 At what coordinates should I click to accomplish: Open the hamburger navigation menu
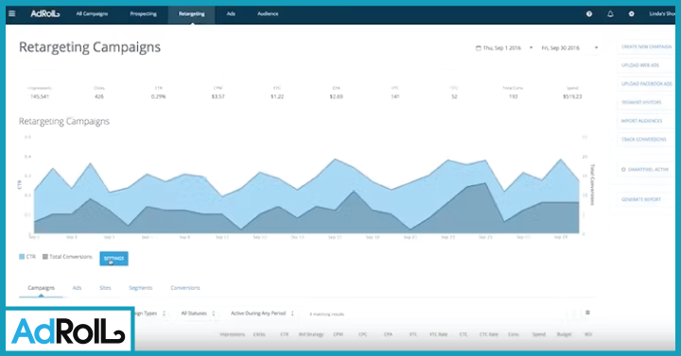[12, 13]
